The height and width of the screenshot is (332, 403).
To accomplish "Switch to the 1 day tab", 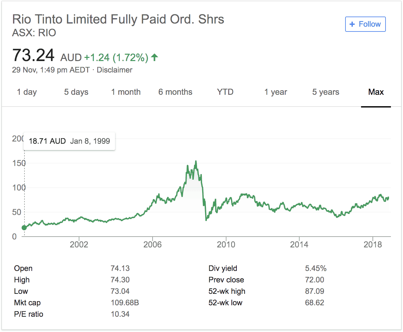I will point(27,92).
